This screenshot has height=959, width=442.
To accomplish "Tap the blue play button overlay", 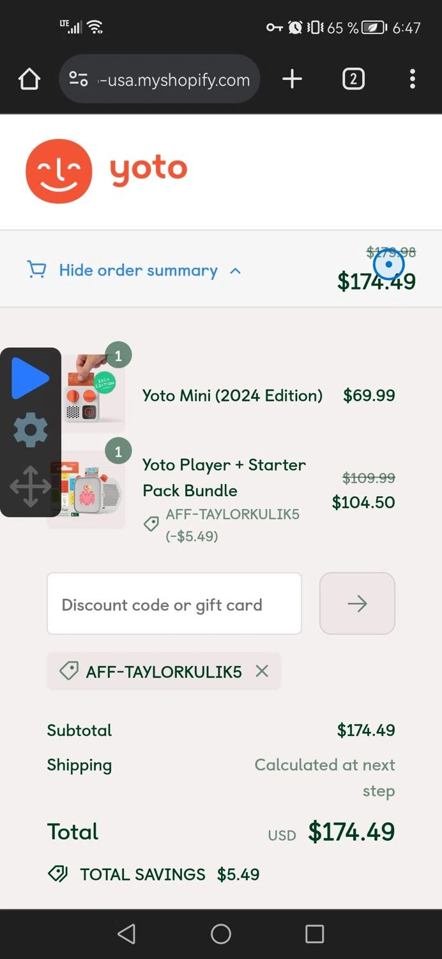I will click(30, 378).
